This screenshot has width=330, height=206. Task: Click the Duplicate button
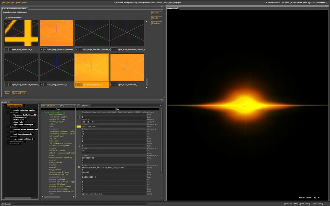click(x=156, y=23)
